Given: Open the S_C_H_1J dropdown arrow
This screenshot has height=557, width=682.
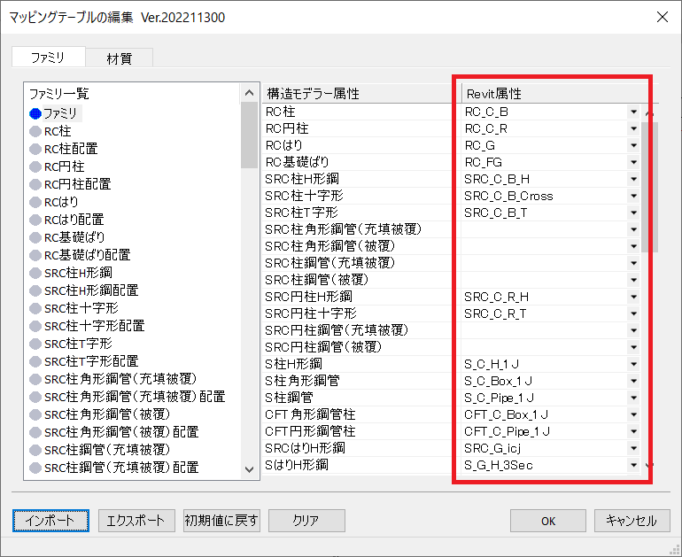Looking at the screenshot, I should [x=633, y=364].
